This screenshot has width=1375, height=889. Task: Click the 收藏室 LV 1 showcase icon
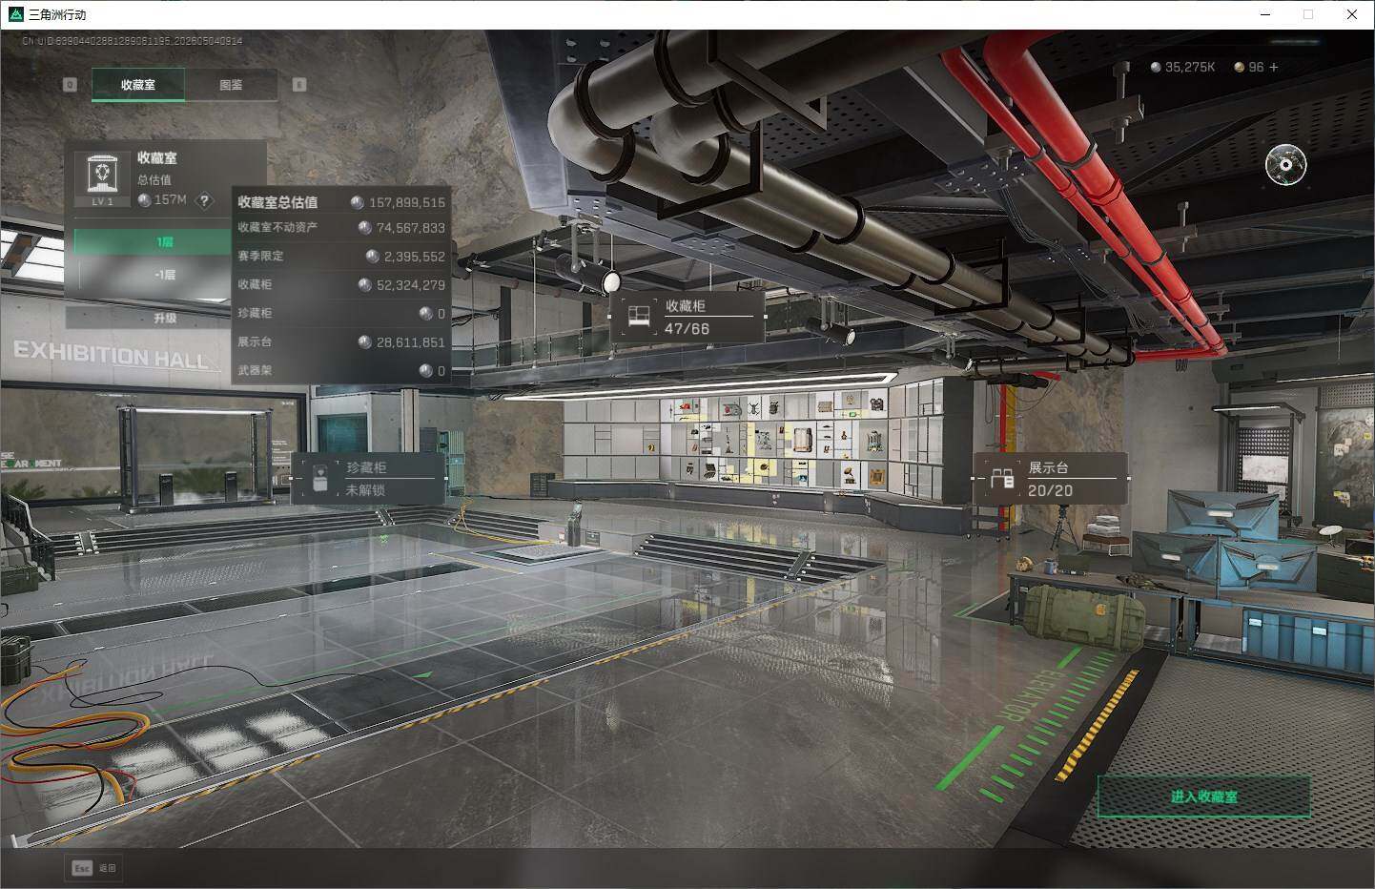click(x=101, y=178)
